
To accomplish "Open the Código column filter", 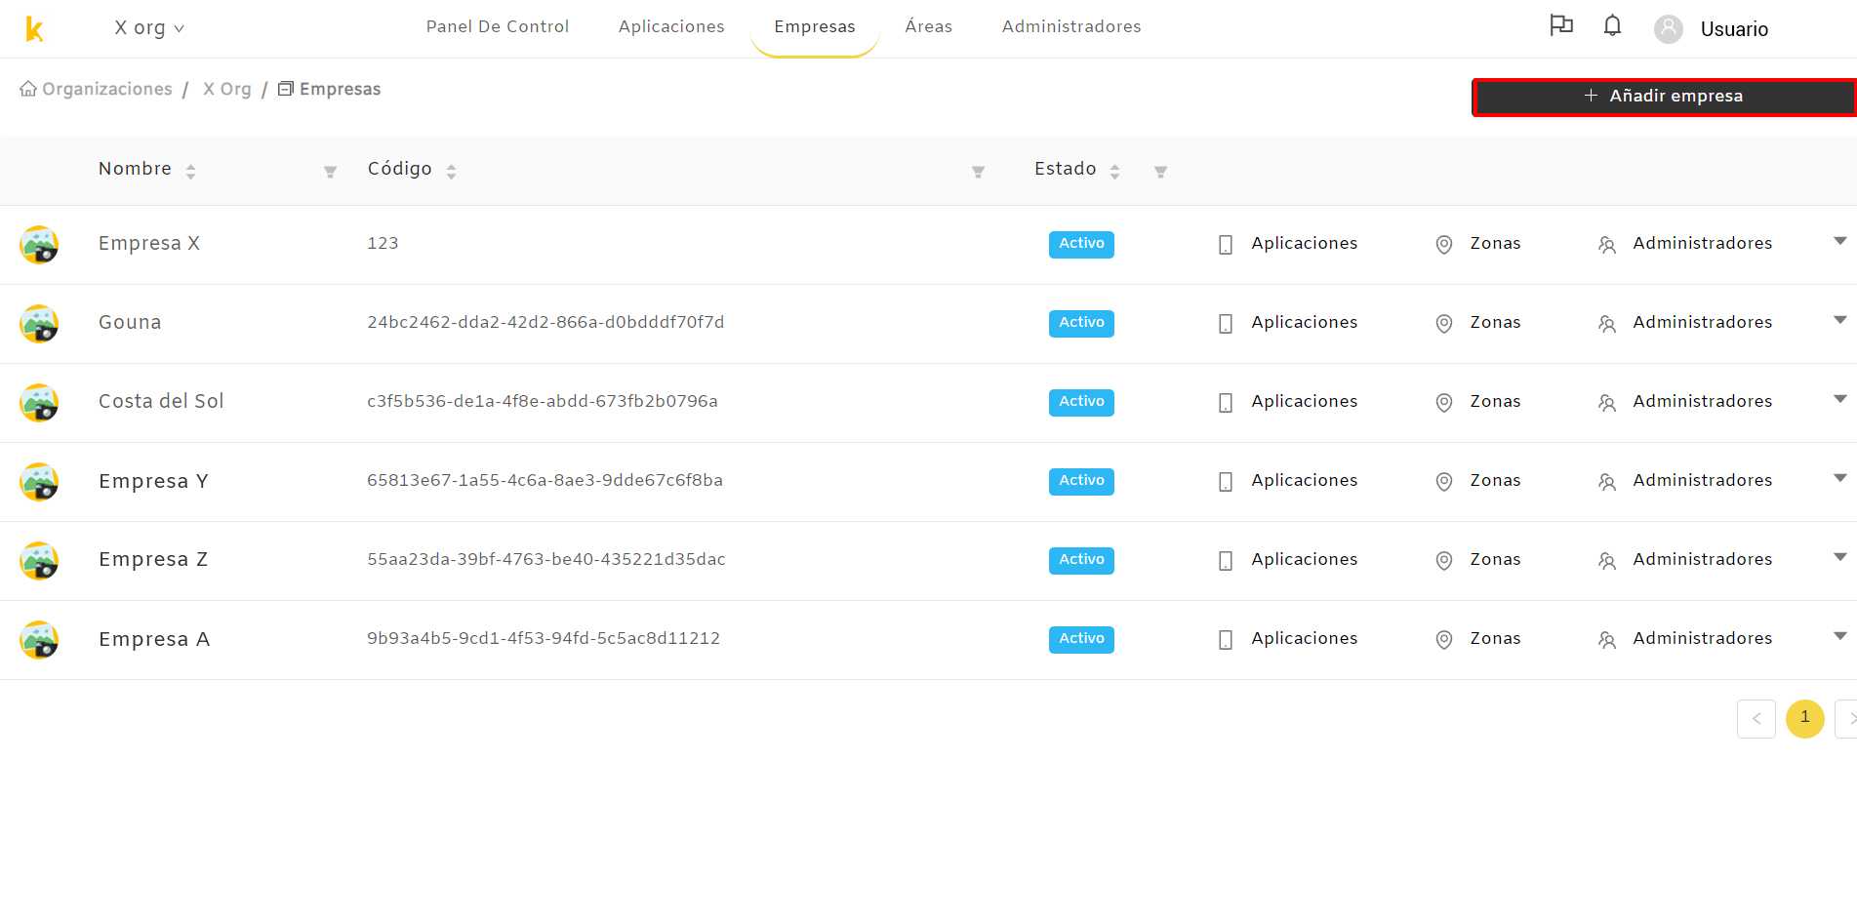I will coord(978,172).
